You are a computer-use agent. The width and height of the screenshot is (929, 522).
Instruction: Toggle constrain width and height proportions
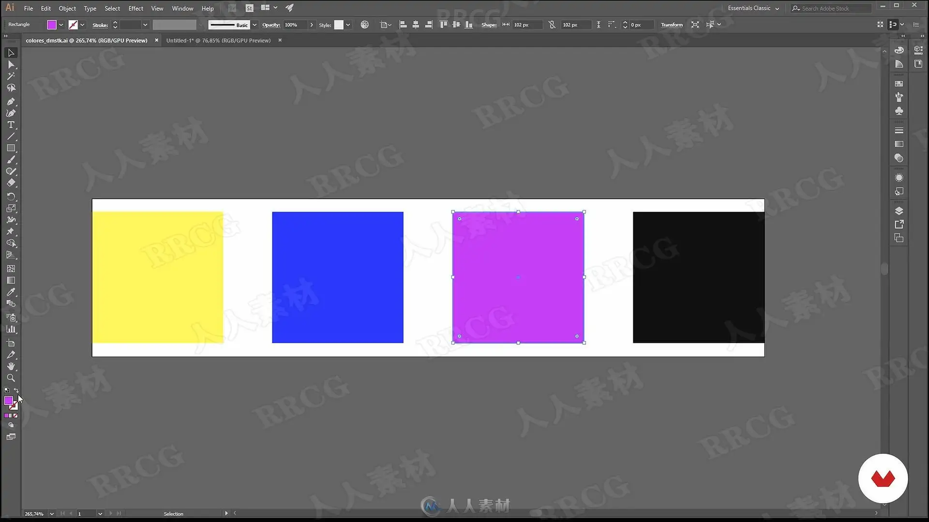[x=552, y=25]
